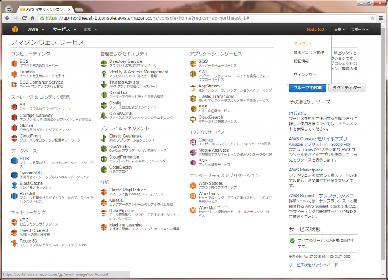388x280 pixels.
Task: Collapse the Nedia test account menu
Action: click(x=318, y=30)
